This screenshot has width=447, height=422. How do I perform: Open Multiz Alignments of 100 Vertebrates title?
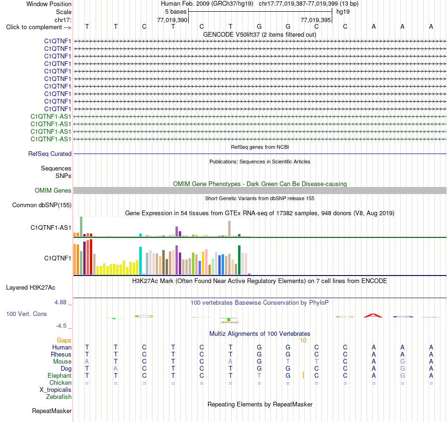(x=260, y=334)
